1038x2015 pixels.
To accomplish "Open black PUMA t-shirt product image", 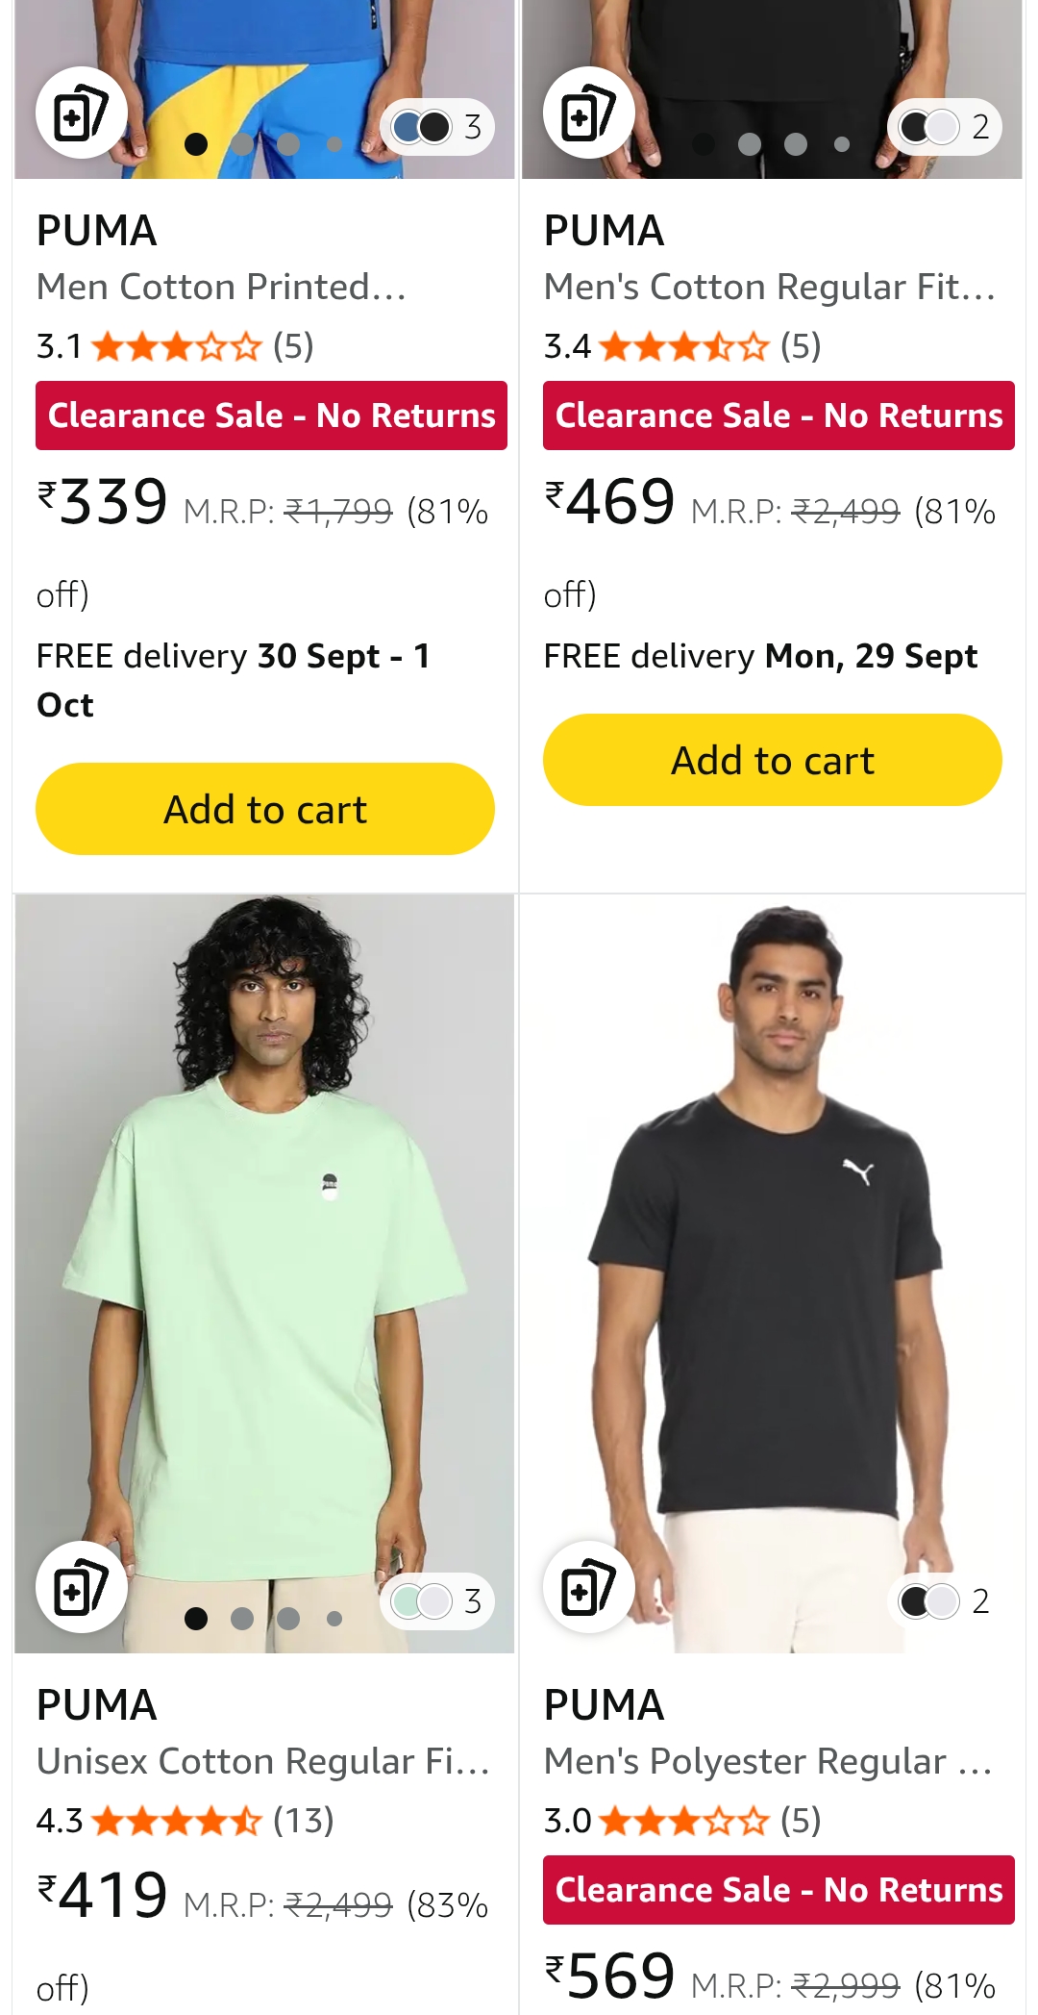I will coord(772,1250).
